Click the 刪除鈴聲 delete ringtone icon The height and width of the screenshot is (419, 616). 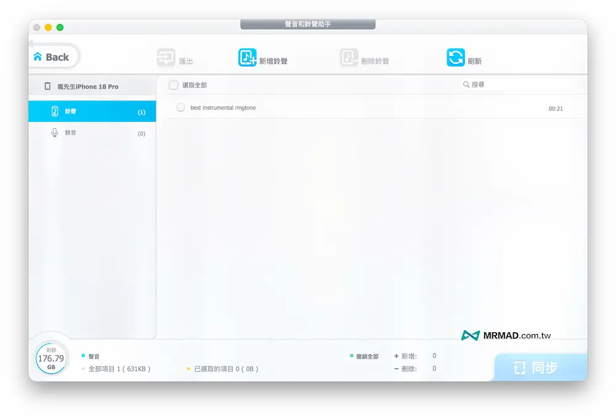349,58
